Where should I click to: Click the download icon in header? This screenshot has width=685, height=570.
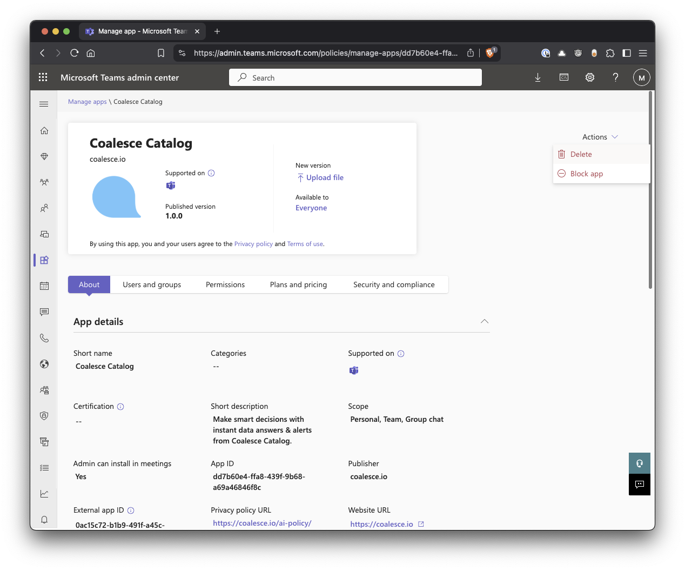538,77
